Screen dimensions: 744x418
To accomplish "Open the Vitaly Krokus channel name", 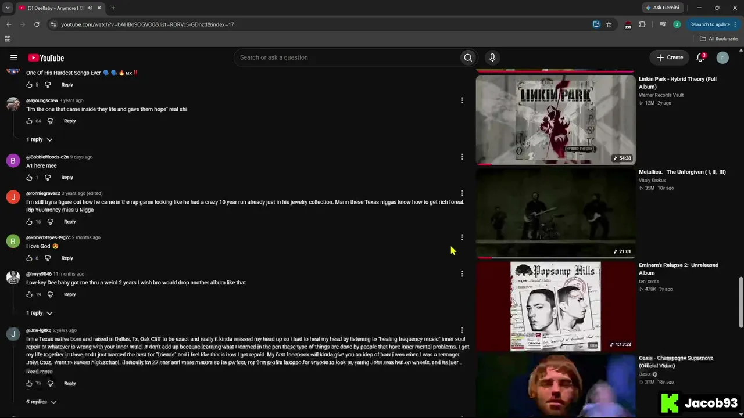I will pyautogui.click(x=652, y=181).
